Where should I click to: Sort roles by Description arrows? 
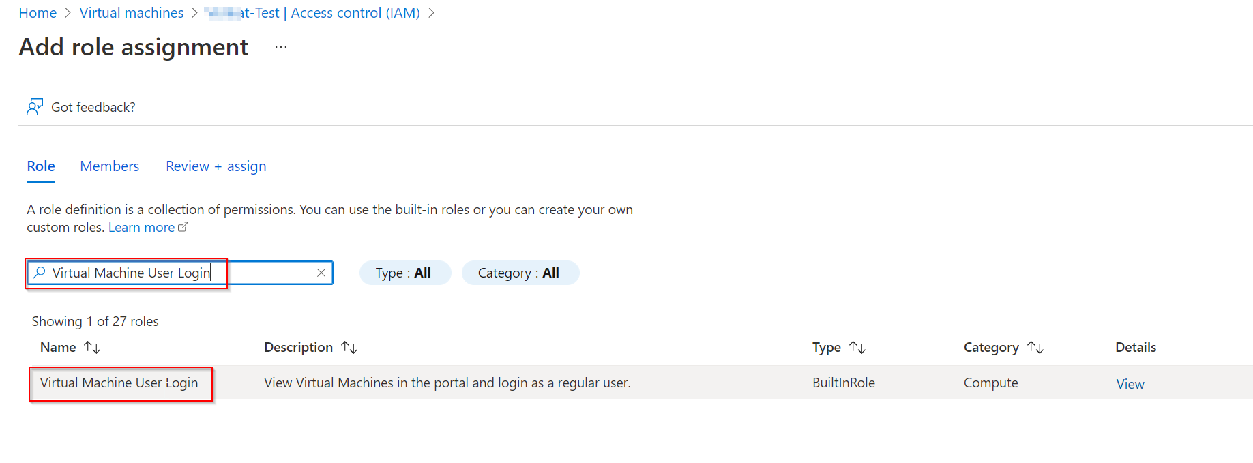pyautogui.click(x=349, y=348)
